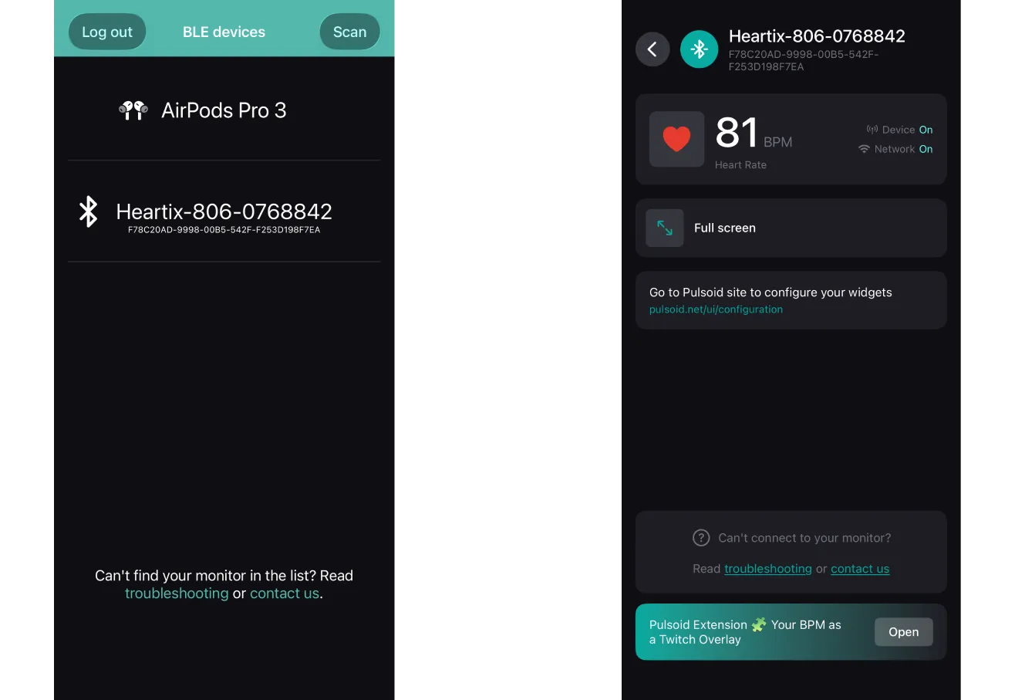This screenshot has height=700, width=1015.
Task: Tap the question mark help icon
Action: pos(701,537)
